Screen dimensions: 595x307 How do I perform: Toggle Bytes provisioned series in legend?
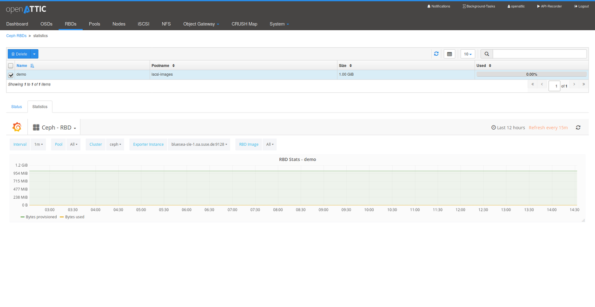tap(39, 217)
